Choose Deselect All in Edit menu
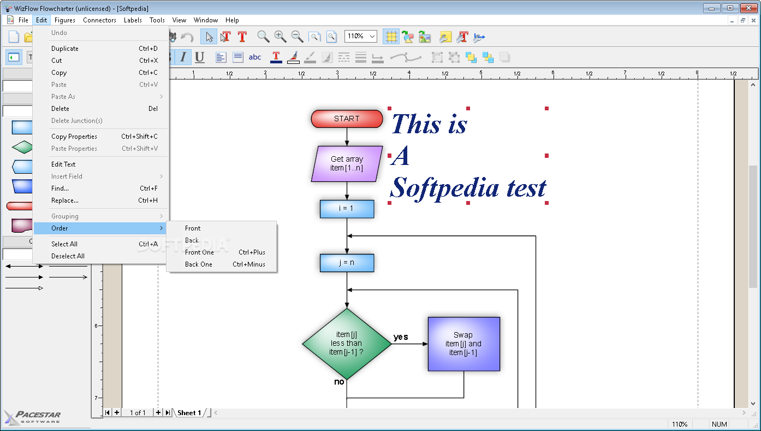The width and height of the screenshot is (761, 431). point(101,256)
